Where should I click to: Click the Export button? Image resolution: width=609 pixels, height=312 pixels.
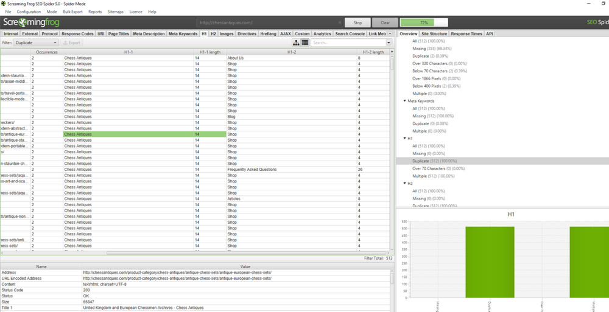tap(72, 43)
